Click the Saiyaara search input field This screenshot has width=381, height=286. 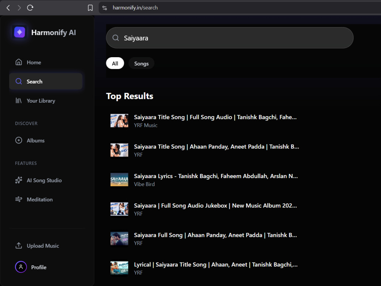pos(230,38)
